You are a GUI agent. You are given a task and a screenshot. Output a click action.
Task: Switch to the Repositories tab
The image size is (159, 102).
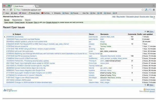17,20
